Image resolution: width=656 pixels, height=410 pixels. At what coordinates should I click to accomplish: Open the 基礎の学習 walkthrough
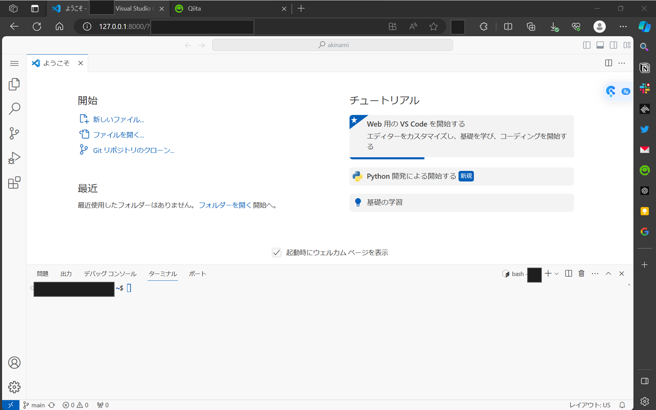(462, 202)
